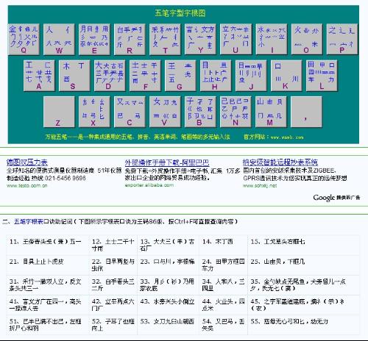Select table cell 24、田甲方框四车力
368x341 pixels.
[224, 265]
